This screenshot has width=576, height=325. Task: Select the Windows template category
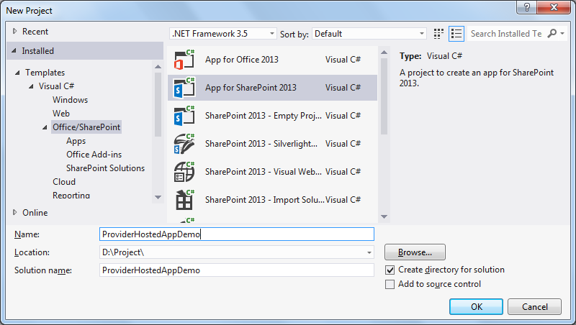[x=70, y=100]
